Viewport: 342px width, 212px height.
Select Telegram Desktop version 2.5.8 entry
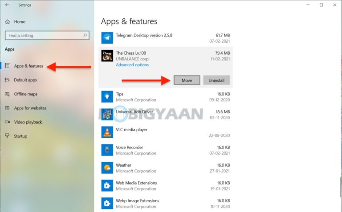(x=166, y=38)
